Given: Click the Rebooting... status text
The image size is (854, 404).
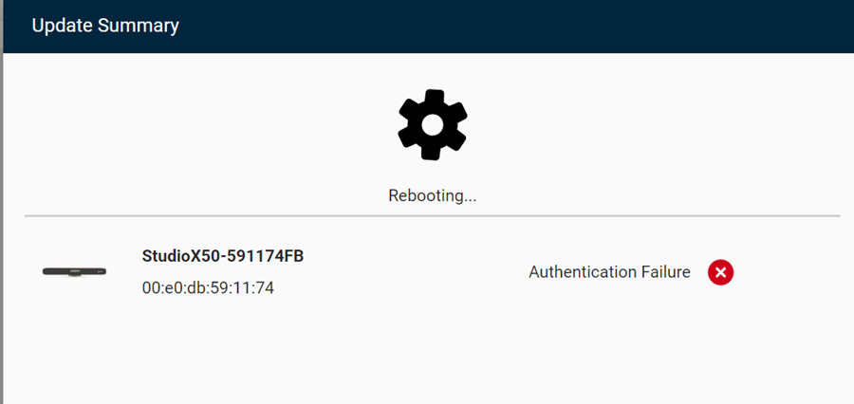Looking at the screenshot, I should click(x=432, y=195).
